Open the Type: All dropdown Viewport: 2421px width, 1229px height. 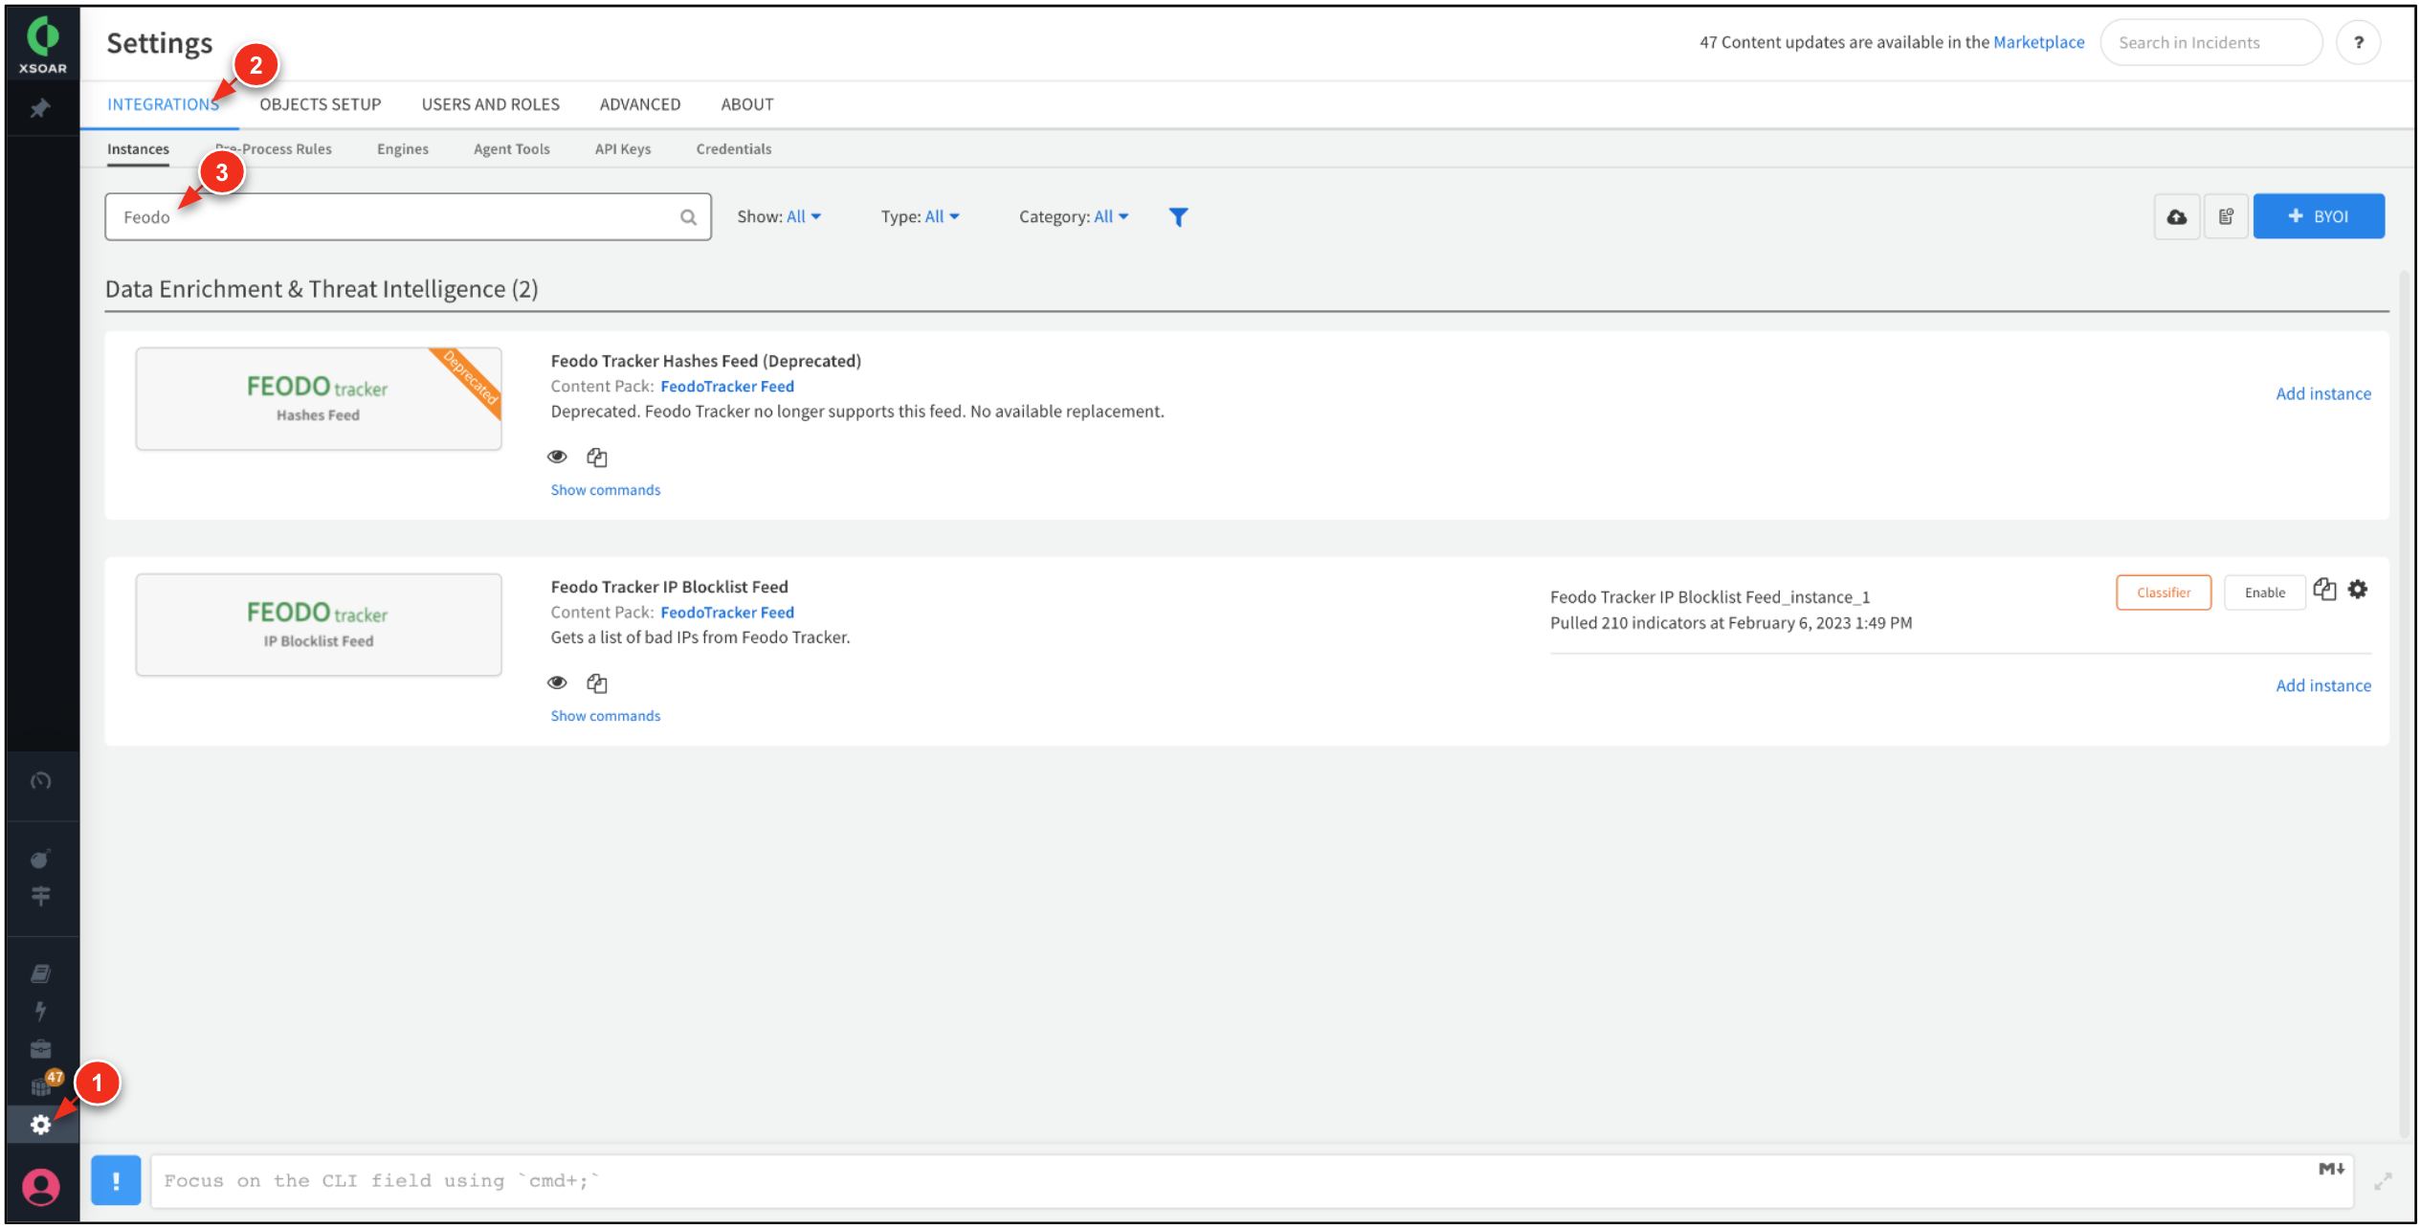920,216
